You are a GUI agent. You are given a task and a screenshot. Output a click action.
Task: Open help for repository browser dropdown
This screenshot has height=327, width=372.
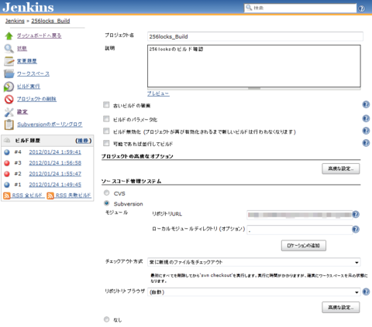[x=366, y=291]
